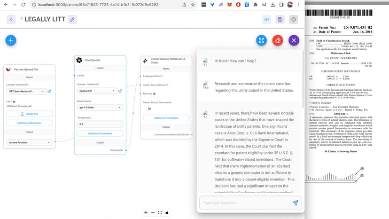Close the chat panel with the purple X

click(x=294, y=40)
